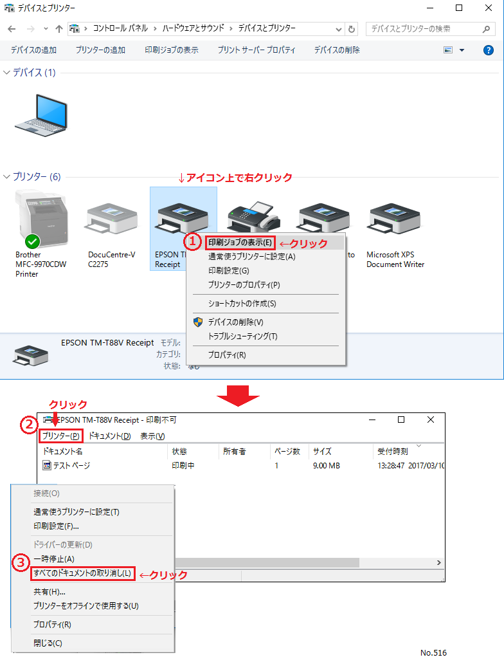Select Brother MFC-9970CDW printer icon
Image resolution: width=504 pixels, height=664 pixels.
(x=41, y=219)
